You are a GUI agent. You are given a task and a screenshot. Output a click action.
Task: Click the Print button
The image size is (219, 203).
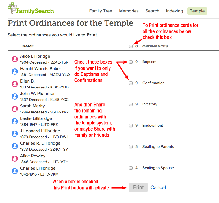138,187
